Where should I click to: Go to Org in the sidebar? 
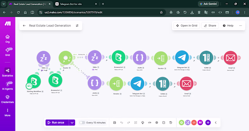(7, 39)
